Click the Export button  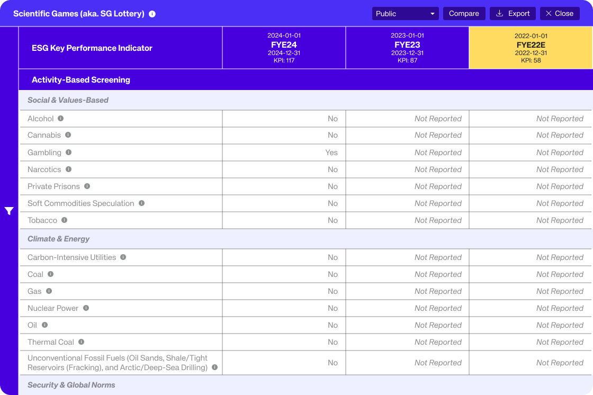[513, 14]
